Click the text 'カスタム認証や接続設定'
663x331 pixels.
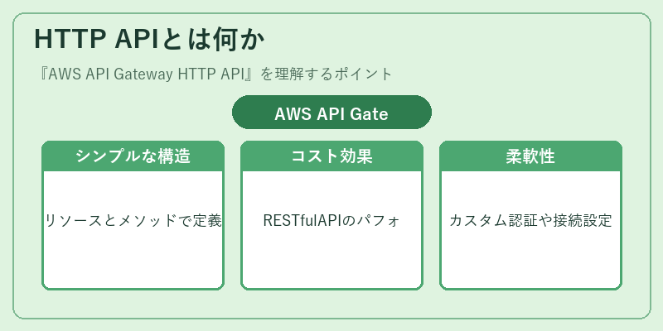pyautogui.click(x=530, y=220)
